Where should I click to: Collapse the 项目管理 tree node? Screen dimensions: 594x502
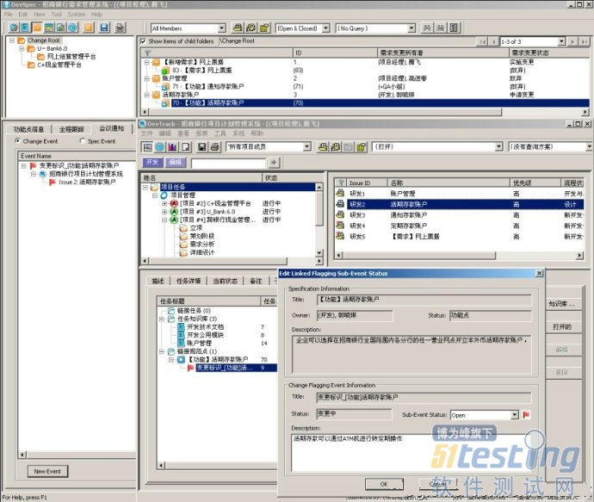[155, 195]
